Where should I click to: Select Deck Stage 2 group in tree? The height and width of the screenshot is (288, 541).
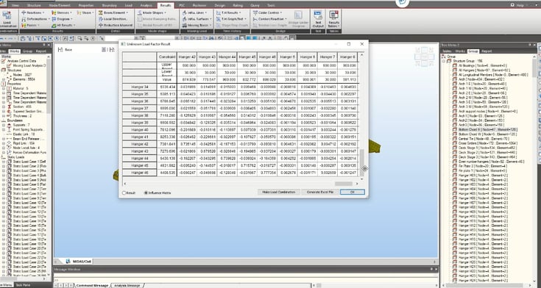487,152
